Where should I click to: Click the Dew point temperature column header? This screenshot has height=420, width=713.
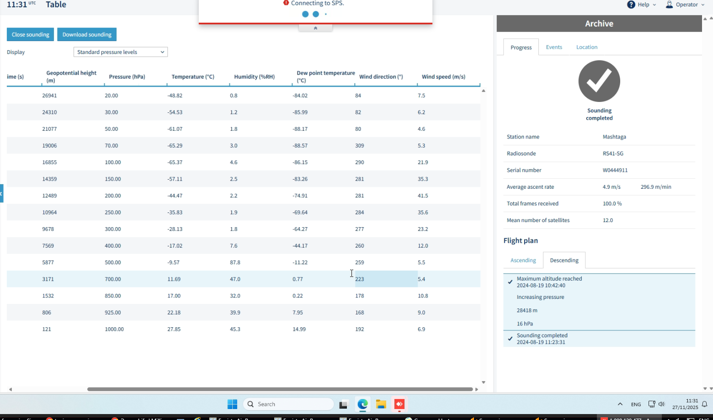click(326, 76)
